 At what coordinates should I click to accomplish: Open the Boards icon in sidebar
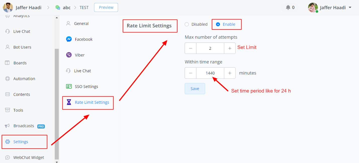pos(7,63)
